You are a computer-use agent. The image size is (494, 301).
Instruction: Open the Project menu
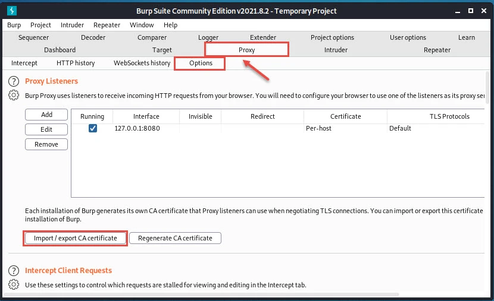coord(40,25)
